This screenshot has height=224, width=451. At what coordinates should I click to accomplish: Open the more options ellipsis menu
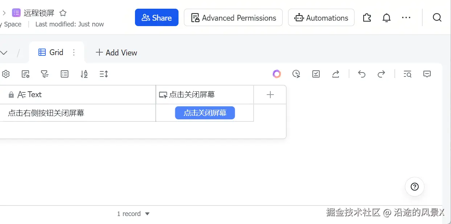pos(406,17)
